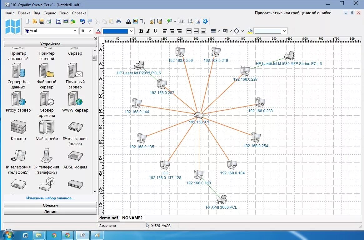Click the devices panel scrollbar down arrow
Screen dimensions: 364x240
tap(94, 192)
